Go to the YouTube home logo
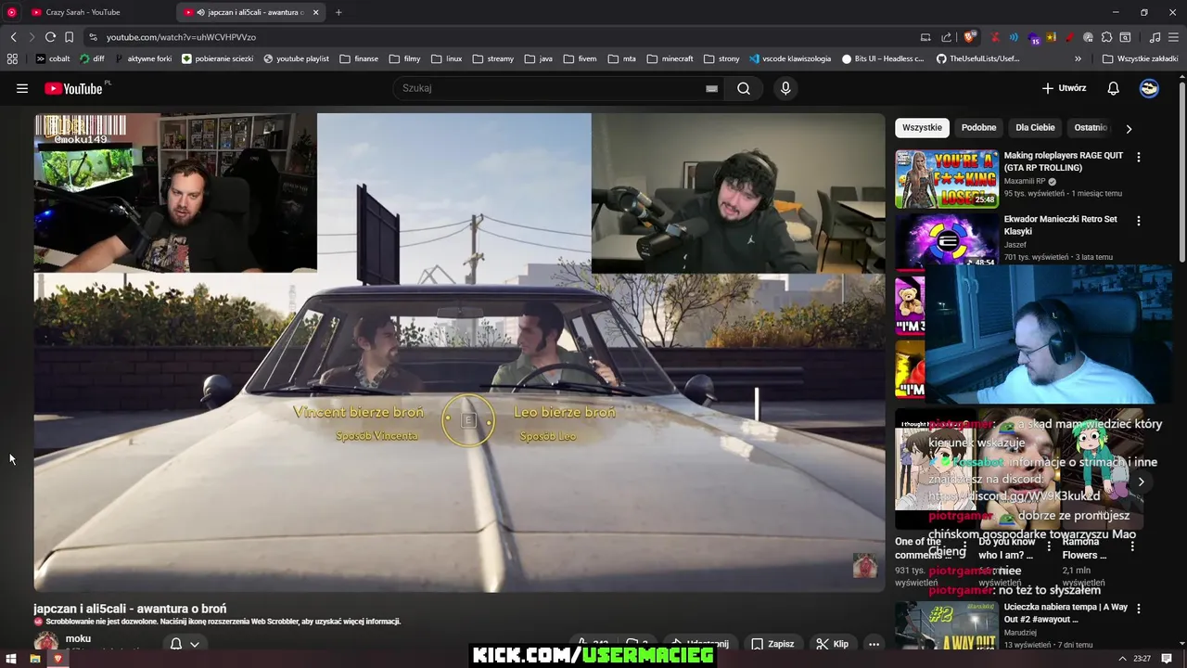1187x668 pixels. [x=74, y=88]
